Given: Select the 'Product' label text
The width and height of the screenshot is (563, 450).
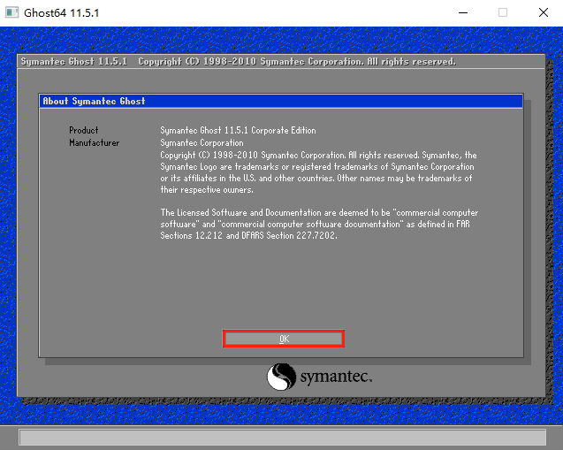Looking at the screenshot, I should pyautogui.click(x=84, y=130).
